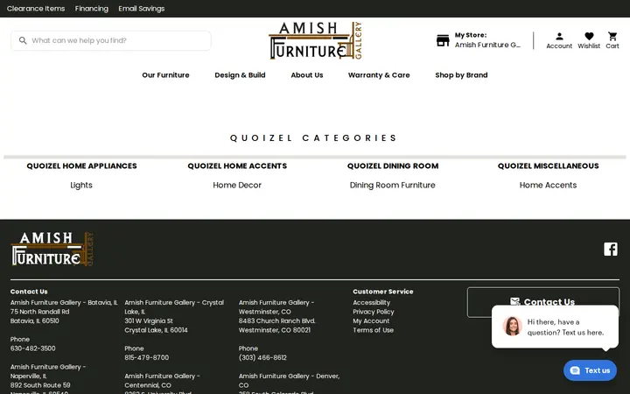
Task: Click the Quoizel Dining Room heading
Action: click(393, 166)
